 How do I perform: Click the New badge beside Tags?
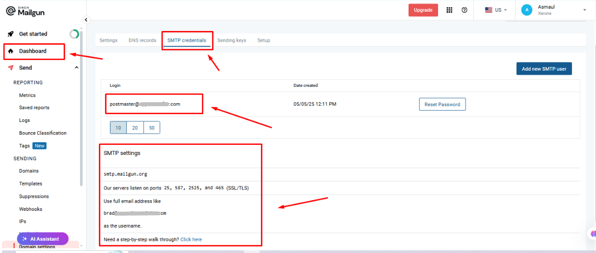tap(40, 146)
